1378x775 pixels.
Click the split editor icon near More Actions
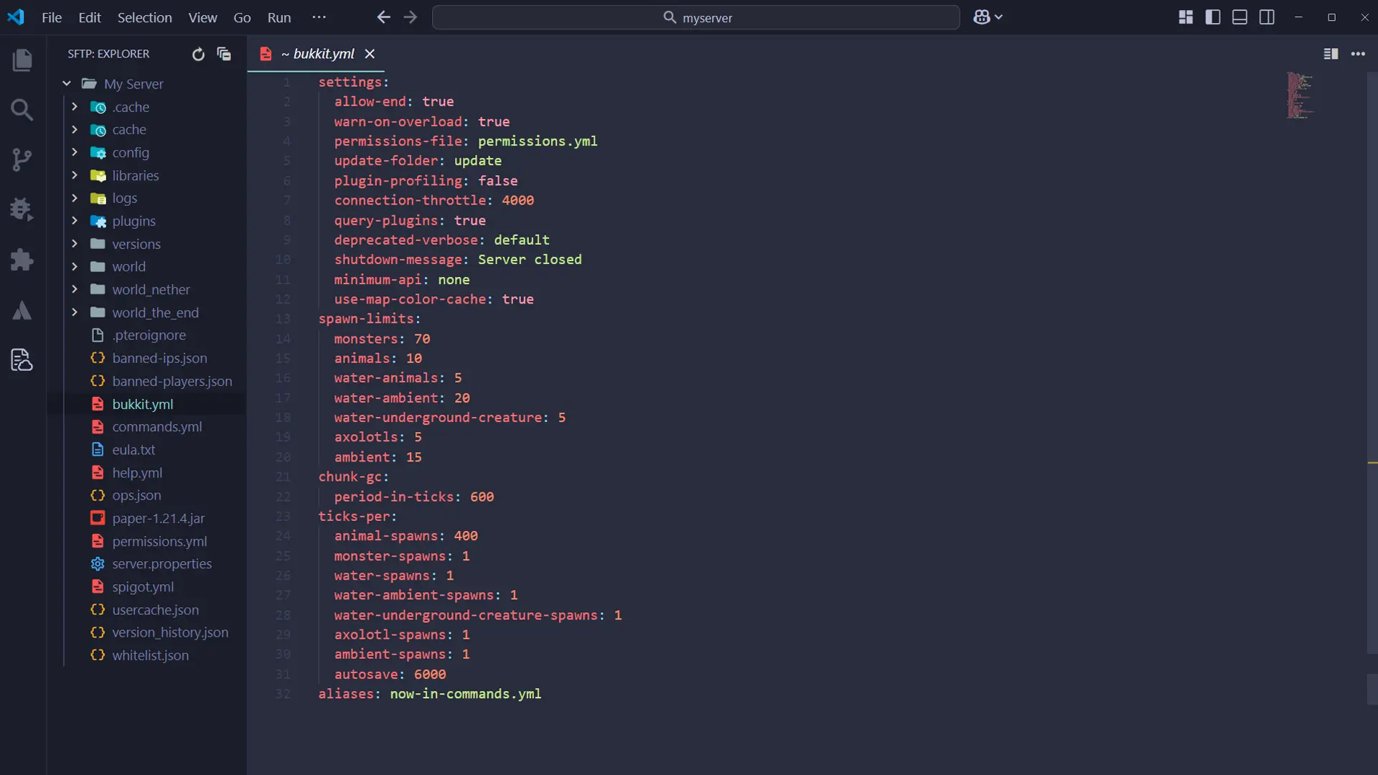click(x=1331, y=54)
